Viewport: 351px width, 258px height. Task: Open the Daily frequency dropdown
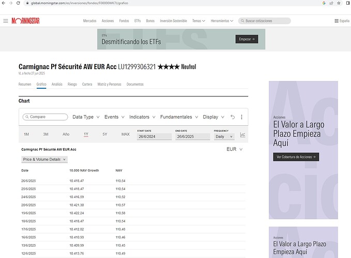[224, 137]
